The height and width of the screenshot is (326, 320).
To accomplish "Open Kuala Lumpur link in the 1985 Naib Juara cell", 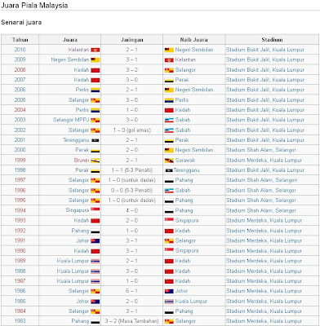I will click(x=191, y=302).
